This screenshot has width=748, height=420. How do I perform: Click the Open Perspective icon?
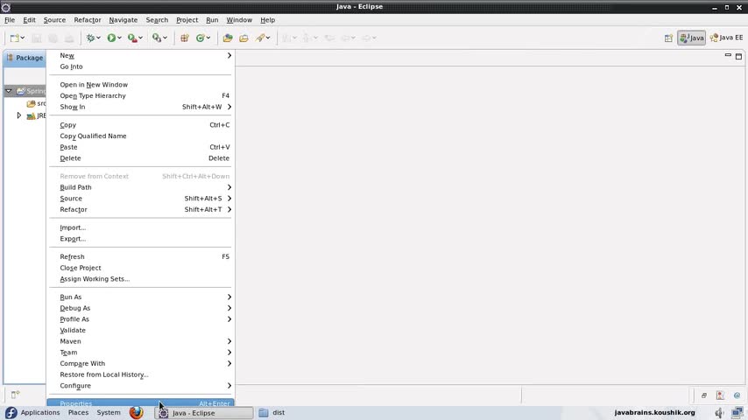tap(668, 38)
